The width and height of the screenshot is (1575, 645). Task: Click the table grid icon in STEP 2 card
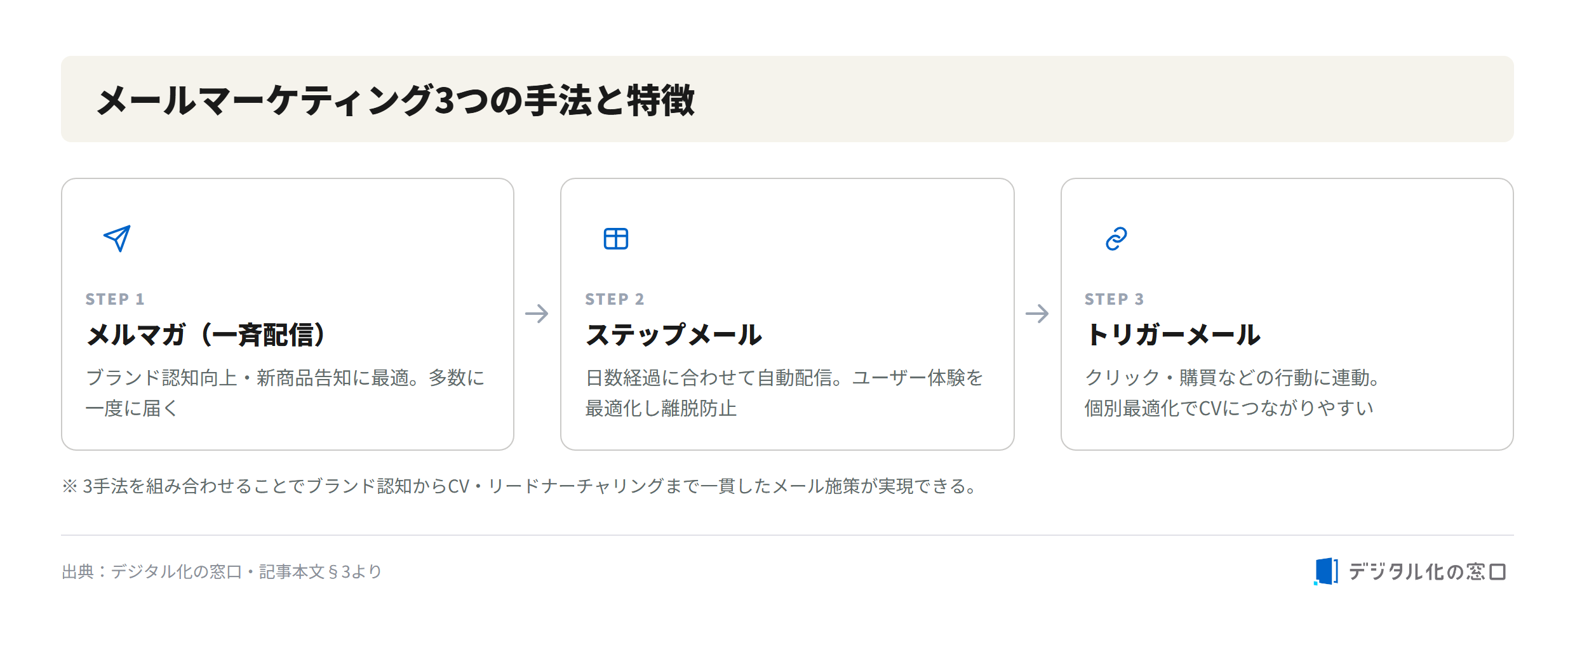tap(616, 239)
